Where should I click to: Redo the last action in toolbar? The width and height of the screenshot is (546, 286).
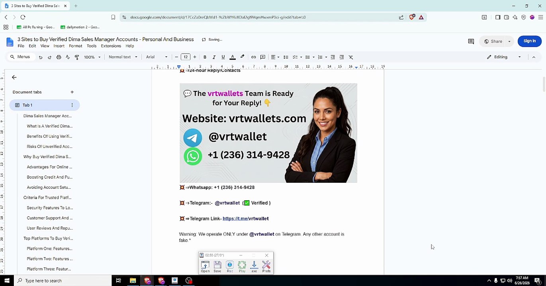point(49,57)
